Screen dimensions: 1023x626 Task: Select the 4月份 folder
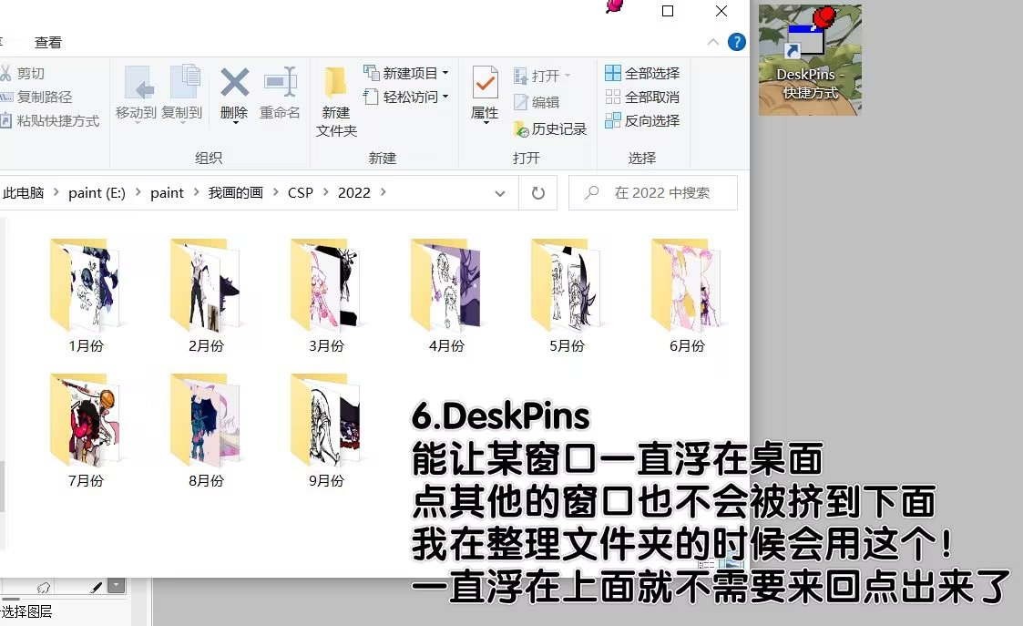446,296
